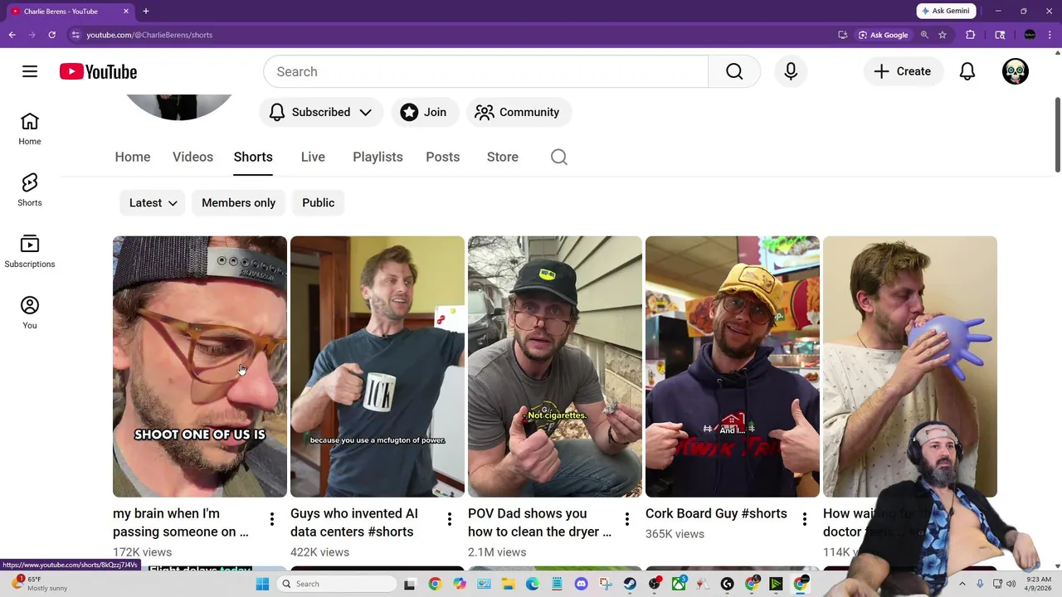Open the YouTube account avatar menu
1062x597 pixels.
[x=1016, y=71]
